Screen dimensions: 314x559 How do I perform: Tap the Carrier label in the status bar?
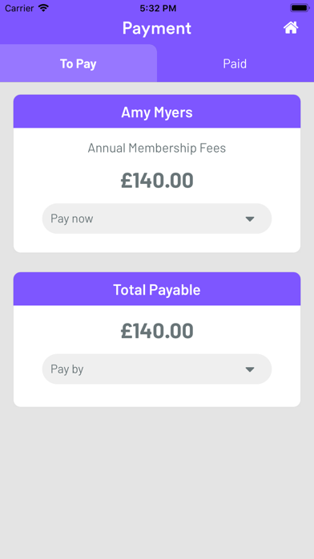[19, 8]
